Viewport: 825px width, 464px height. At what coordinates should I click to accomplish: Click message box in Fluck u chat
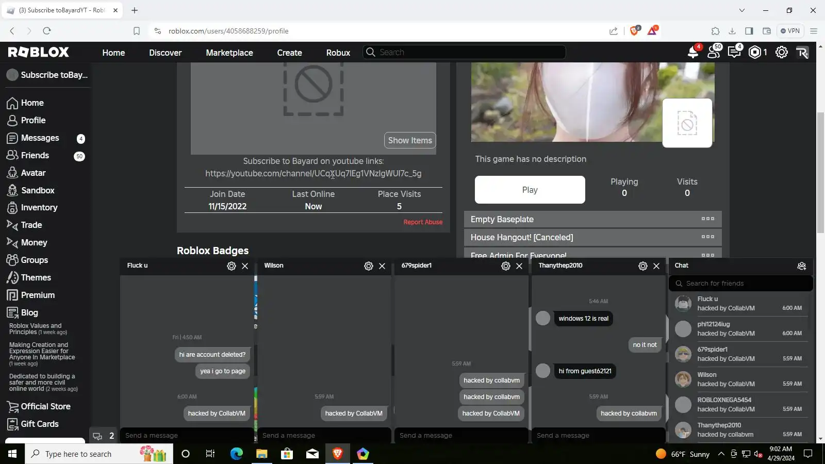[187, 436]
